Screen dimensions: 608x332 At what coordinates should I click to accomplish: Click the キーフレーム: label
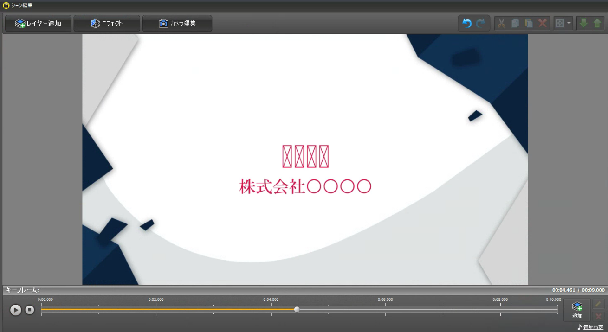(22, 290)
